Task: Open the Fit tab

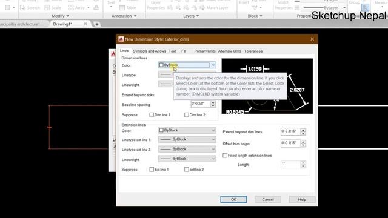Action: click(x=183, y=51)
